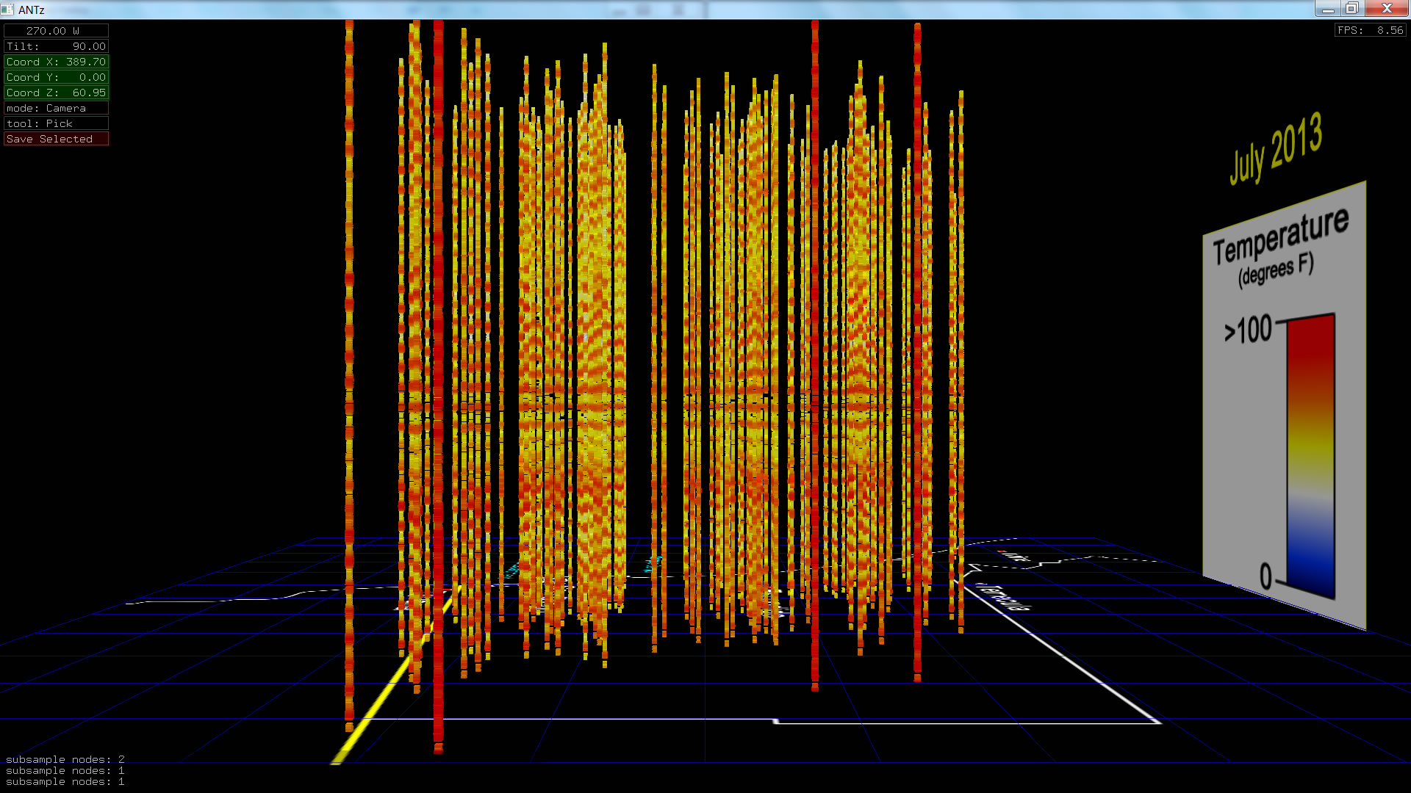Click the heading 270.00 W indicator
This screenshot has width=1411, height=793.
click(x=56, y=31)
